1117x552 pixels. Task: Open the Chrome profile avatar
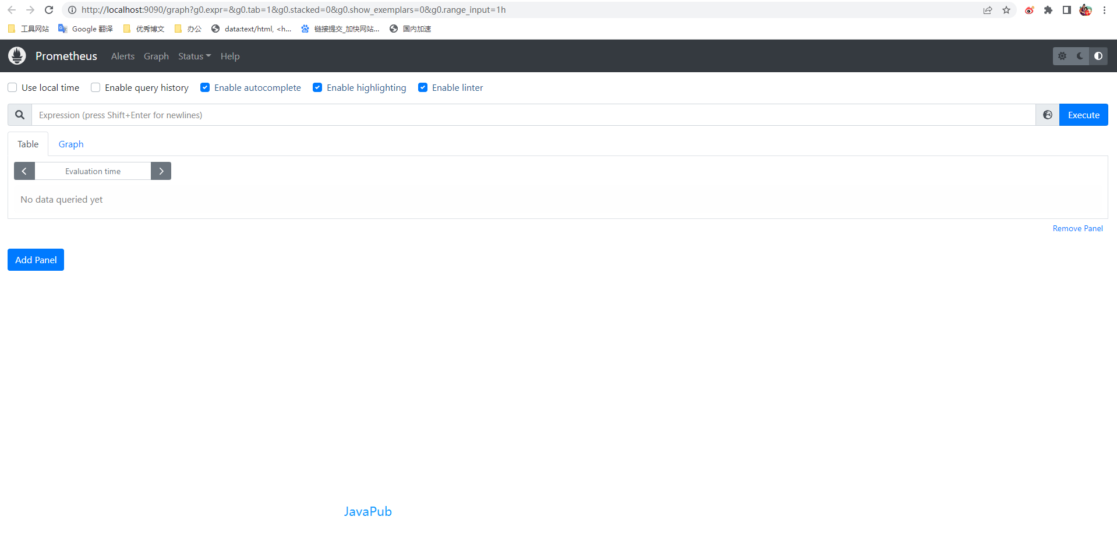tap(1086, 10)
